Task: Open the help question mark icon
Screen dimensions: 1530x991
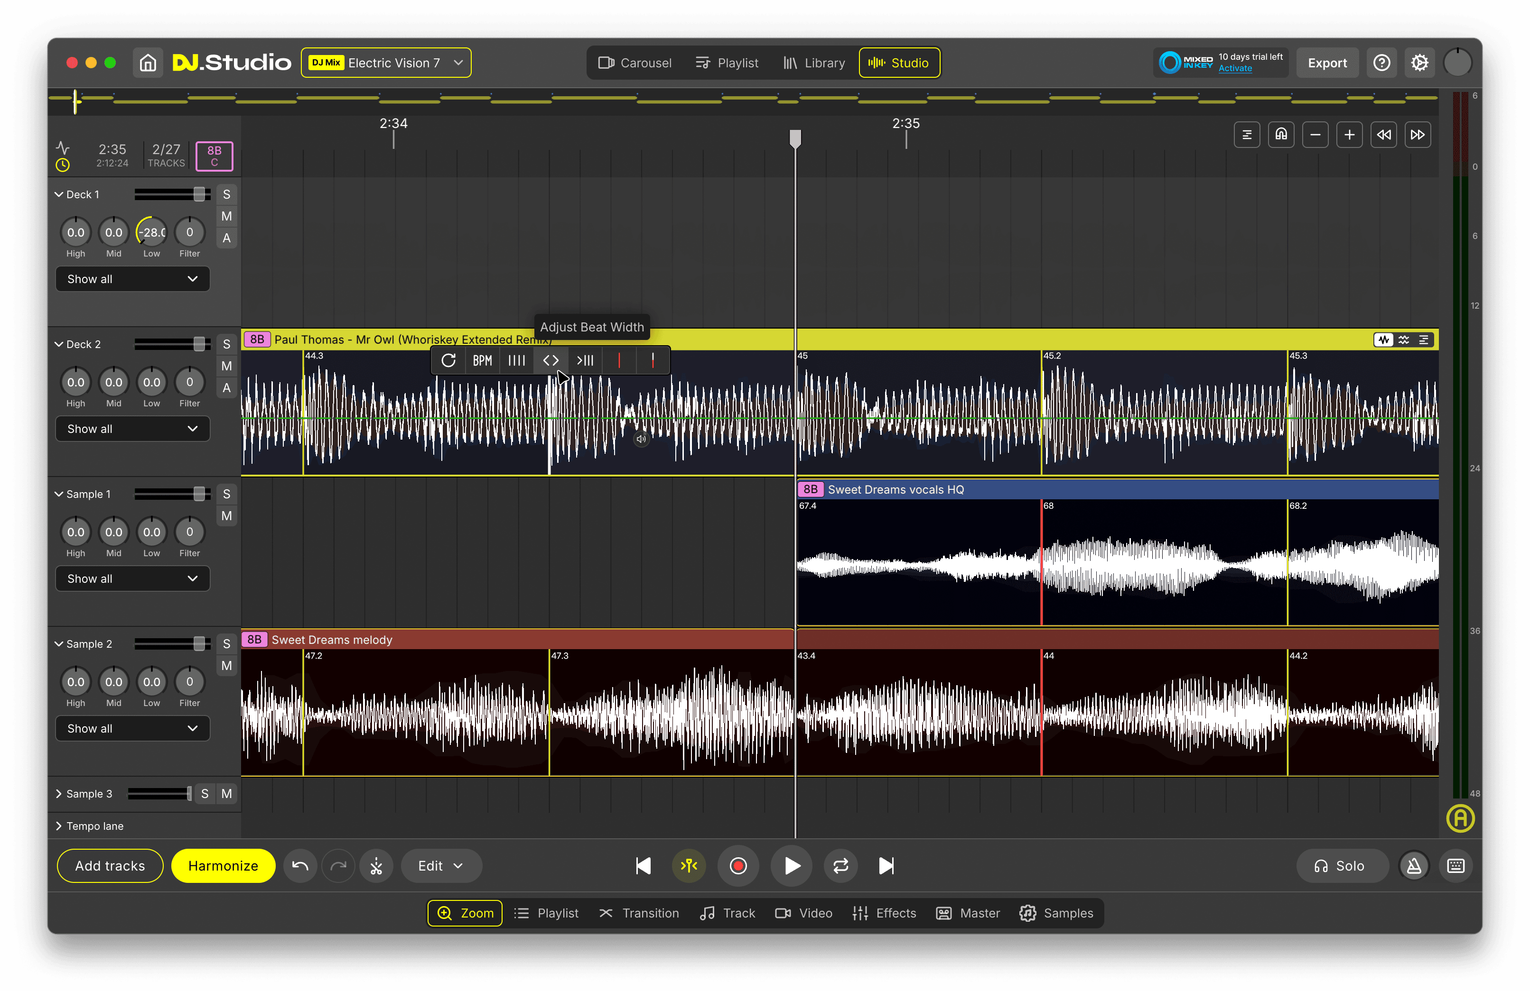Action: pos(1381,63)
